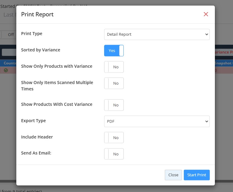Enable Show Only Products with Variance

tap(114, 67)
